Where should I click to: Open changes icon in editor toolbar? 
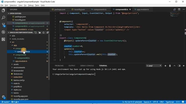click(x=174, y=10)
